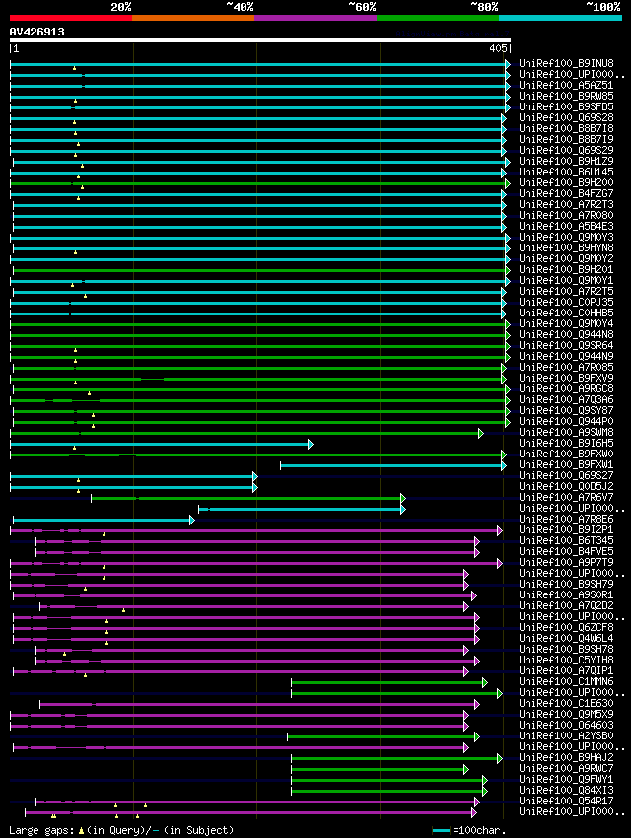Select the UniRef100_Q69S29 label

coord(566,150)
